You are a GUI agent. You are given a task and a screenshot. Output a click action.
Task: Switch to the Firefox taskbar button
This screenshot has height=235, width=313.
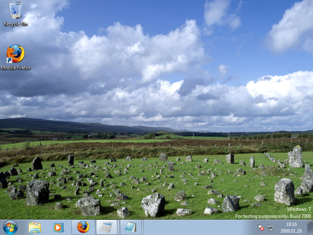point(83,227)
